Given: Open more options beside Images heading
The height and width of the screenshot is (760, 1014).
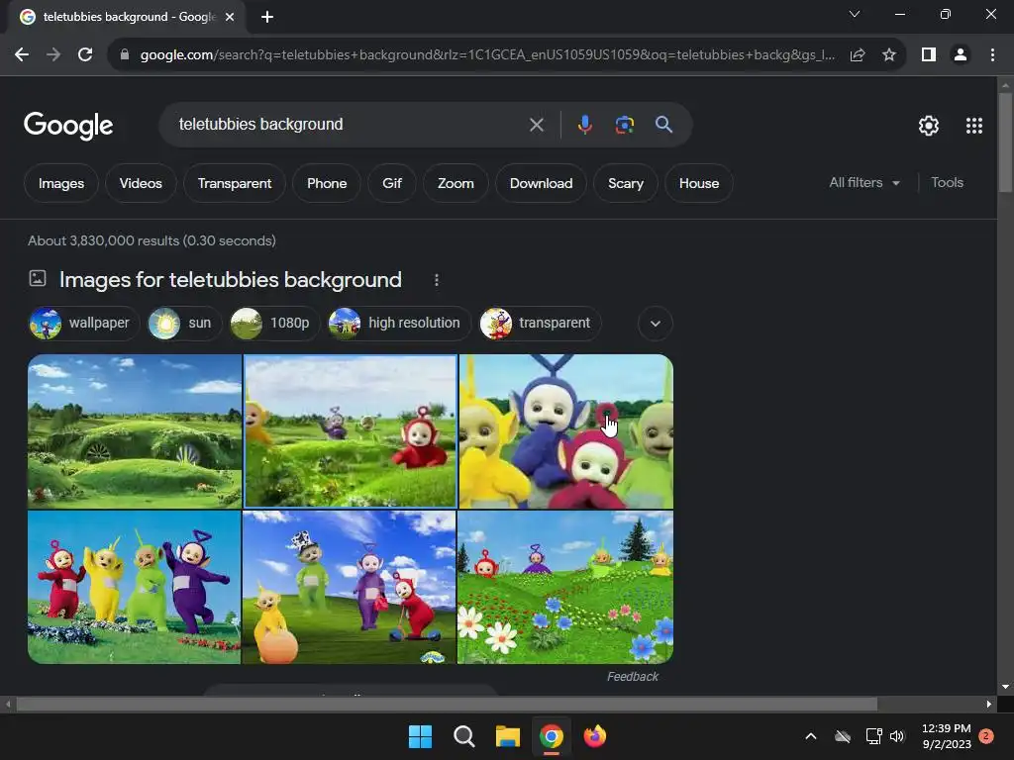Looking at the screenshot, I should point(437,280).
